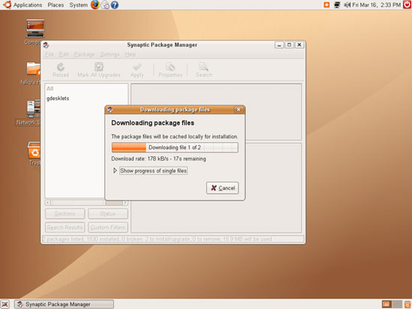Open the File menu in Synaptic
This screenshot has height=309, width=412.
[49, 55]
